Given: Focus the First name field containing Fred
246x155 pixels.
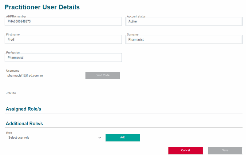Looking at the screenshot, I should tap(63, 40).
